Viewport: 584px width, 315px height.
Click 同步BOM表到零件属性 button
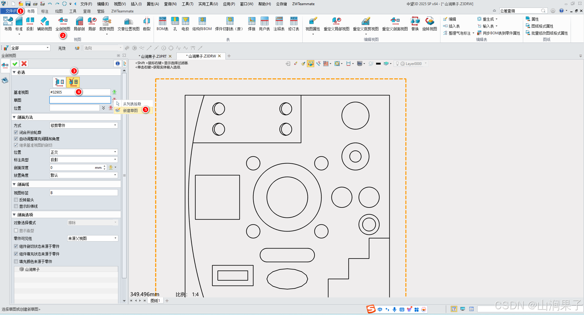499,33
